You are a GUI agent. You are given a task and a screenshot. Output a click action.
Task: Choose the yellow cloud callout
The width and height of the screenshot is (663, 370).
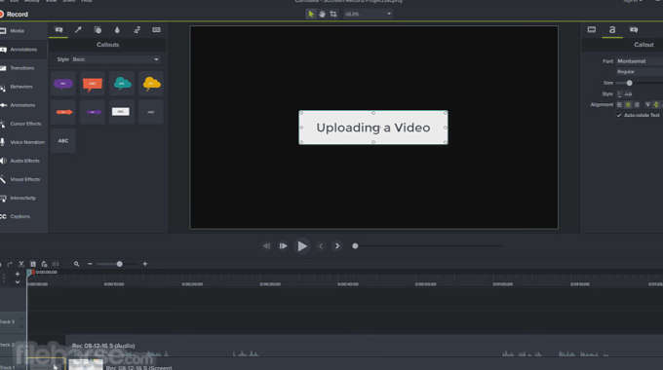pos(151,84)
